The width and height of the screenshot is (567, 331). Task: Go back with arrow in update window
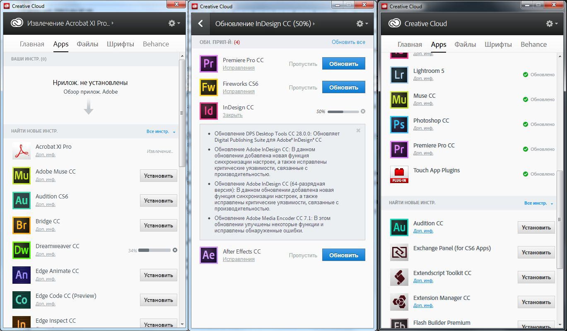[201, 24]
